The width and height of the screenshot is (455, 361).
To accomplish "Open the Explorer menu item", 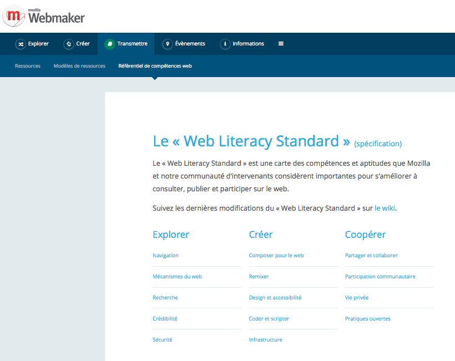I will 32,44.
